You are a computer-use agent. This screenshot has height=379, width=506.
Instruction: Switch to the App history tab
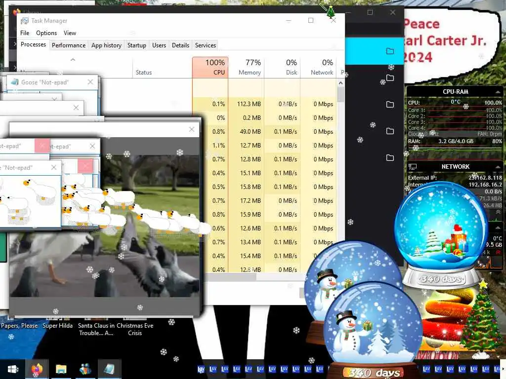106,45
